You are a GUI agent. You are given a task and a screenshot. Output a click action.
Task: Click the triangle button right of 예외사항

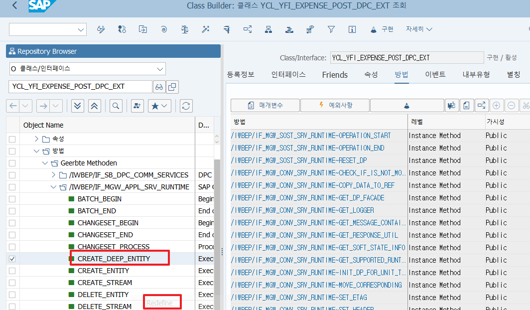click(407, 106)
